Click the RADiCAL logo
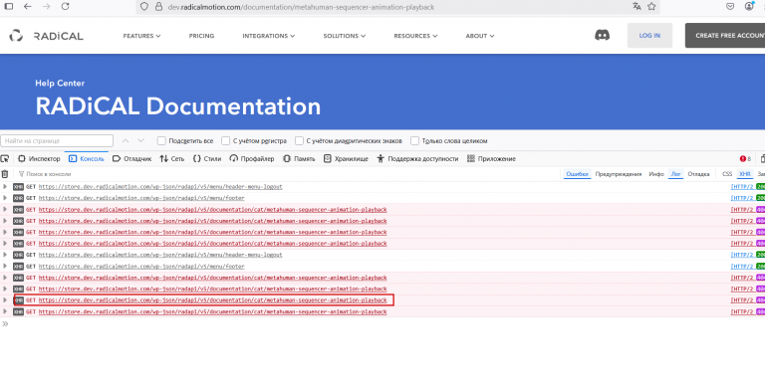 click(x=47, y=36)
